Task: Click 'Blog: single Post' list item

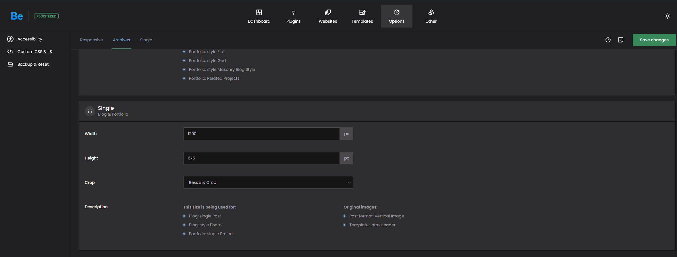Action: 205,216
